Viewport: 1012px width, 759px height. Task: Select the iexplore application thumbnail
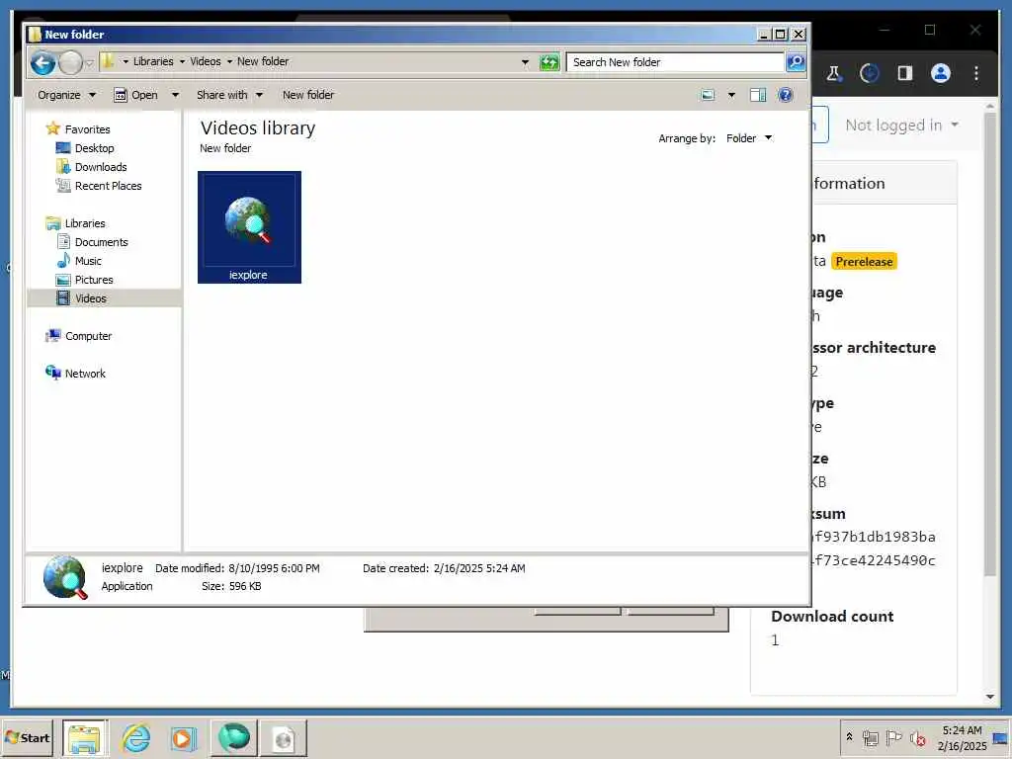249,227
